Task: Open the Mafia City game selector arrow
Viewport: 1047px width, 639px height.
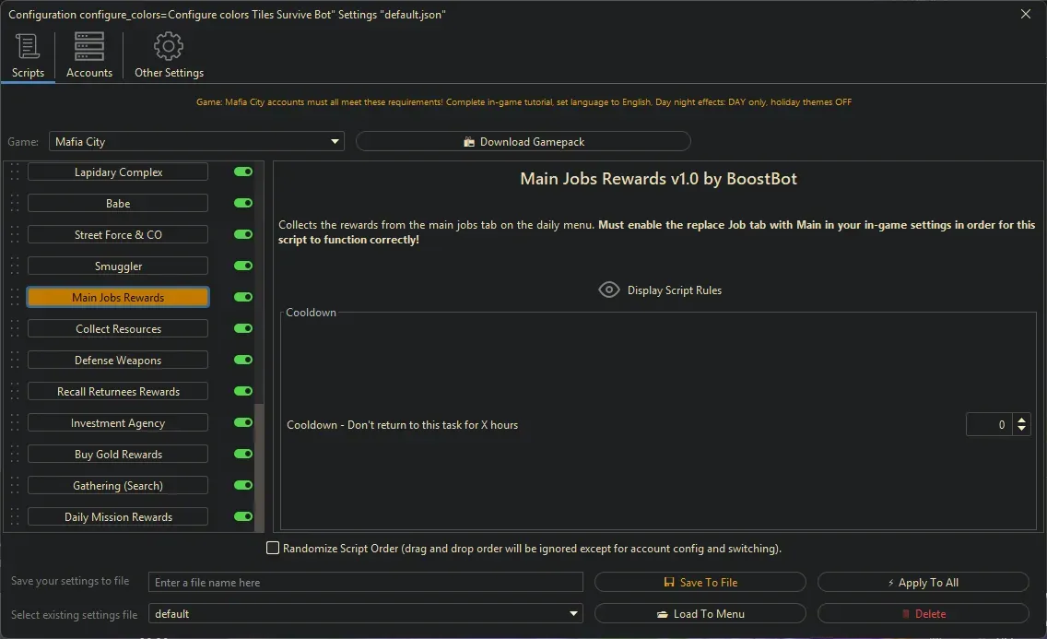Action: tap(335, 140)
